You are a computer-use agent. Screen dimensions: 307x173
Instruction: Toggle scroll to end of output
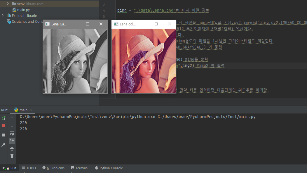(x=12, y=141)
